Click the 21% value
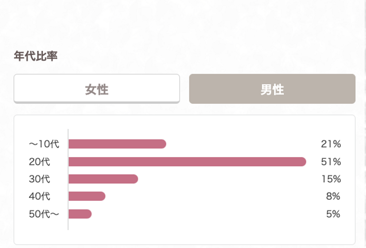 (x=331, y=144)
